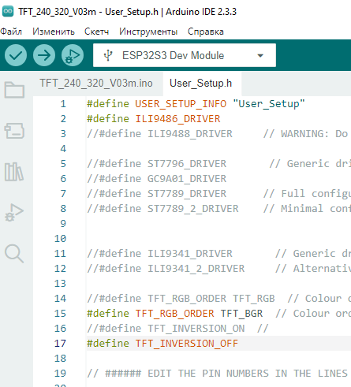This screenshot has height=387, width=351.
Task: Open the ESP32S3 Dev Module board dropdown
Action: pyautogui.click(x=185, y=55)
